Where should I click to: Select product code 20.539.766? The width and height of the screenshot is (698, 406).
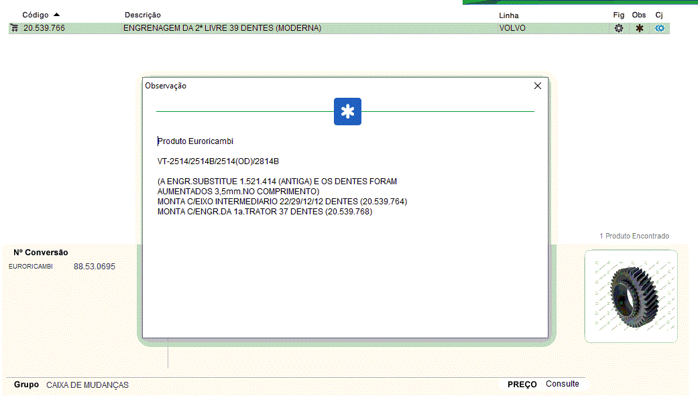click(44, 28)
